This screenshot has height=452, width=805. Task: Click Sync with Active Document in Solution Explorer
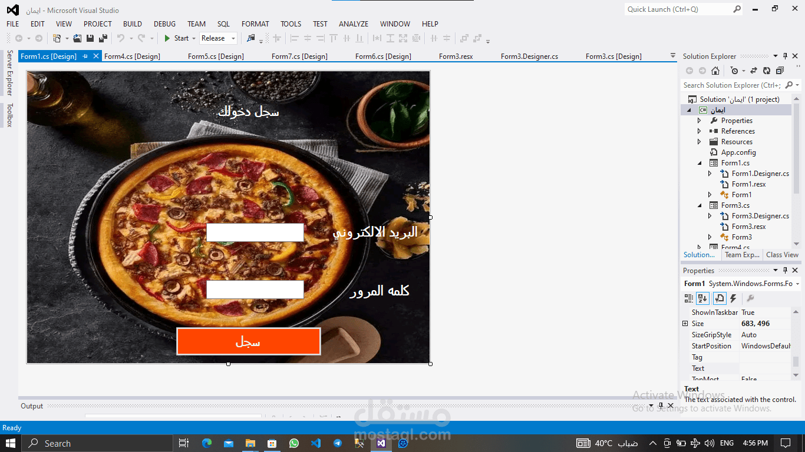[x=754, y=71]
